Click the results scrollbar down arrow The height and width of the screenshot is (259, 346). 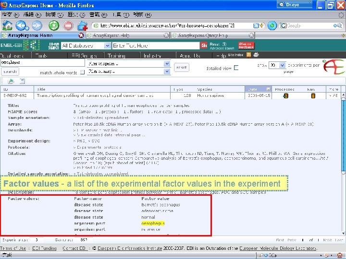[343, 233]
